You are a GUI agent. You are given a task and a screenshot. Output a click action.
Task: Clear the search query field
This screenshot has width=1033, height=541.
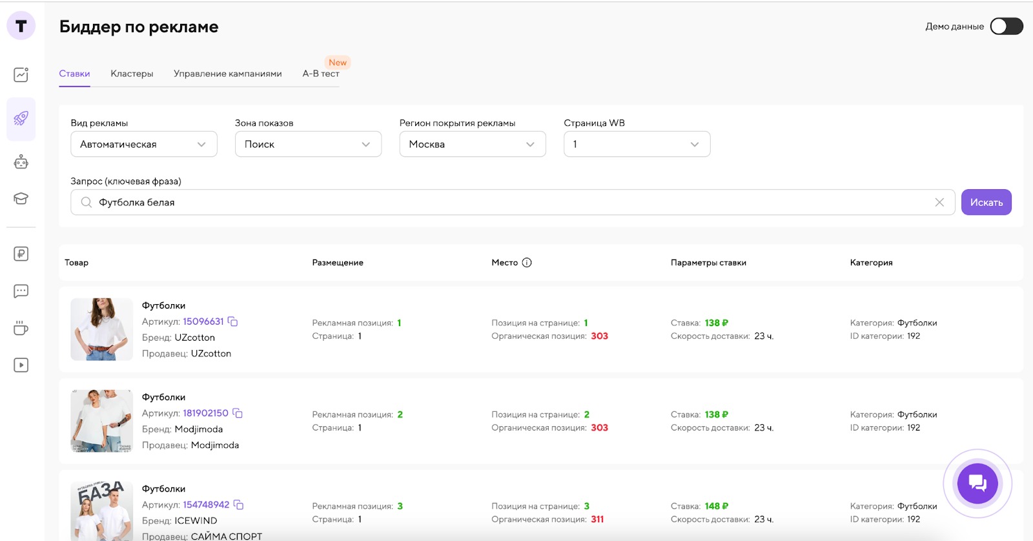(x=939, y=203)
